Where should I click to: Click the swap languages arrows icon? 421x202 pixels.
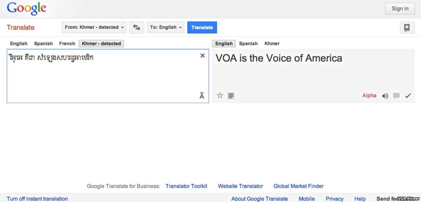(136, 28)
